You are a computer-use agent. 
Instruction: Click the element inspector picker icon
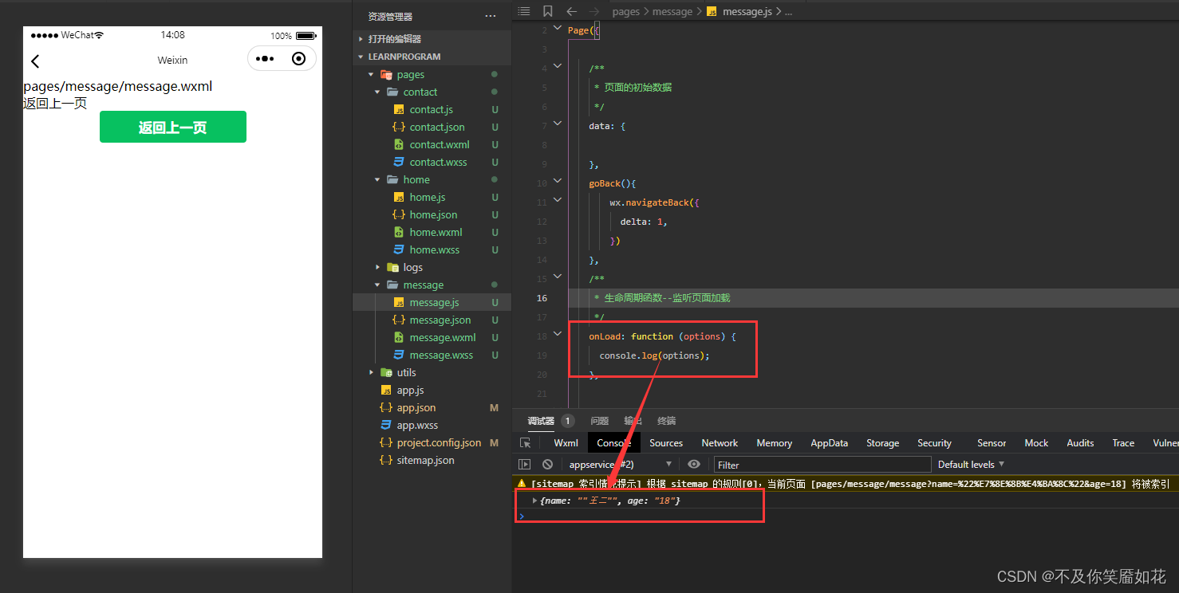coord(525,443)
